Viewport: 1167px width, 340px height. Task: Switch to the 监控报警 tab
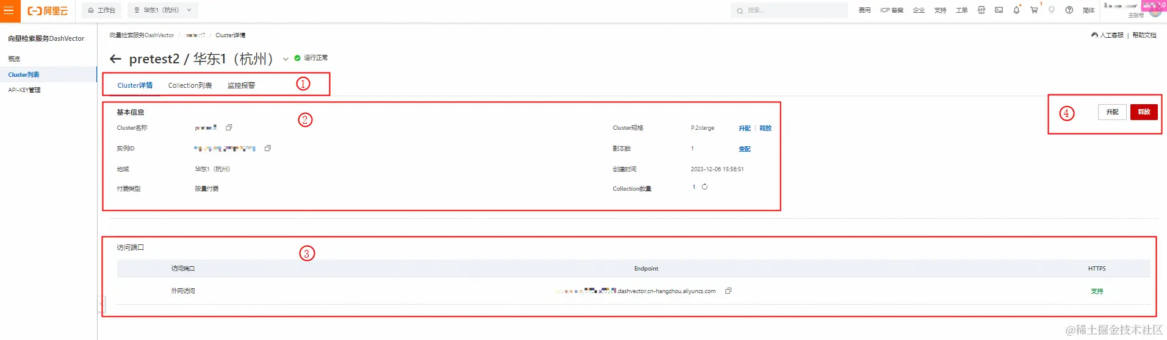pyautogui.click(x=242, y=85)
